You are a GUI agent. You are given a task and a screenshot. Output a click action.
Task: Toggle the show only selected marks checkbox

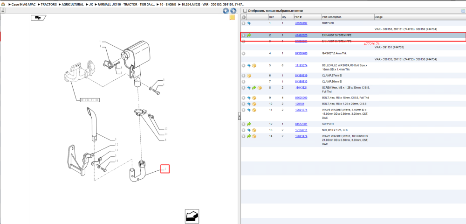point(245,11)
